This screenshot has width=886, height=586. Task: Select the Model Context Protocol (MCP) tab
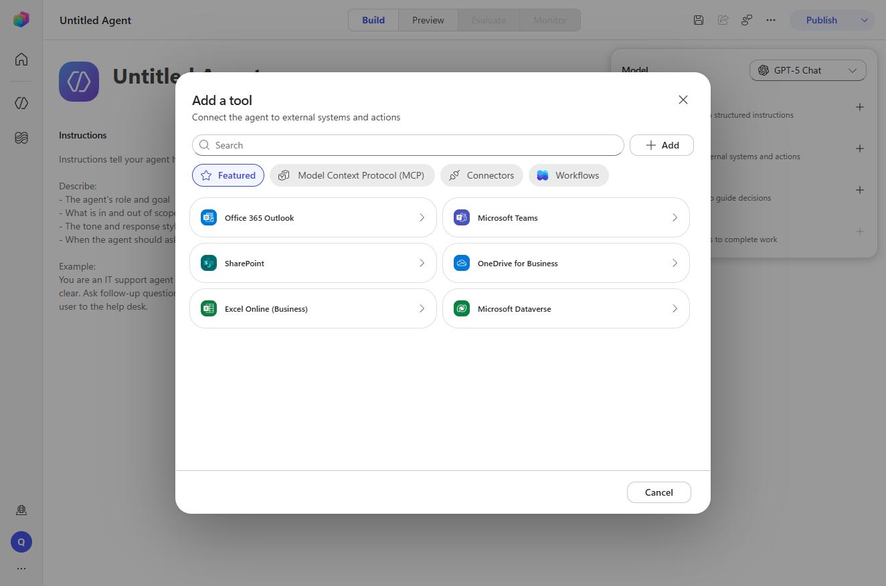352,175
